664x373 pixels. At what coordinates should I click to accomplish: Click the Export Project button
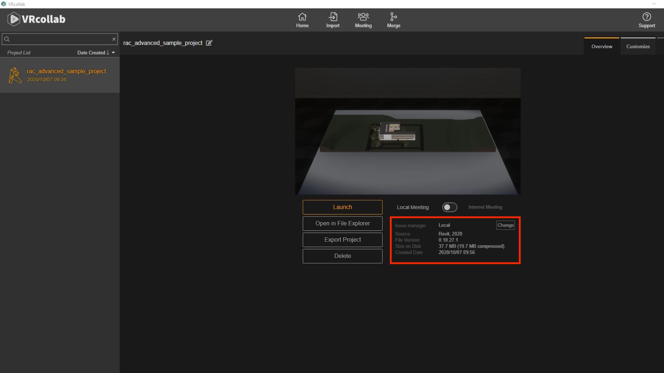[342, 240]
